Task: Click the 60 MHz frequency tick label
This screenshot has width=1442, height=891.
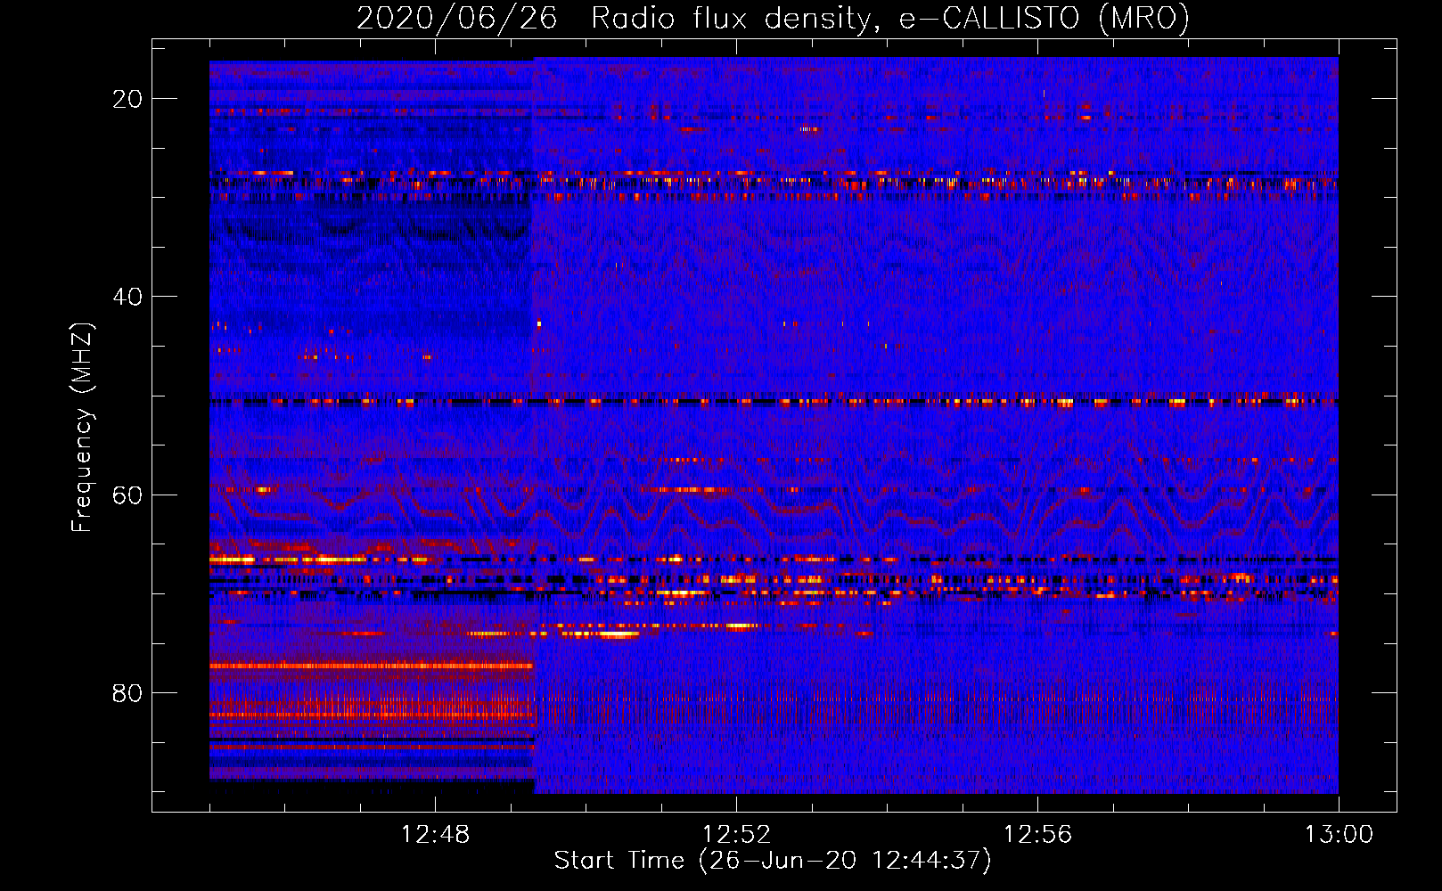Action: (127, 495)
